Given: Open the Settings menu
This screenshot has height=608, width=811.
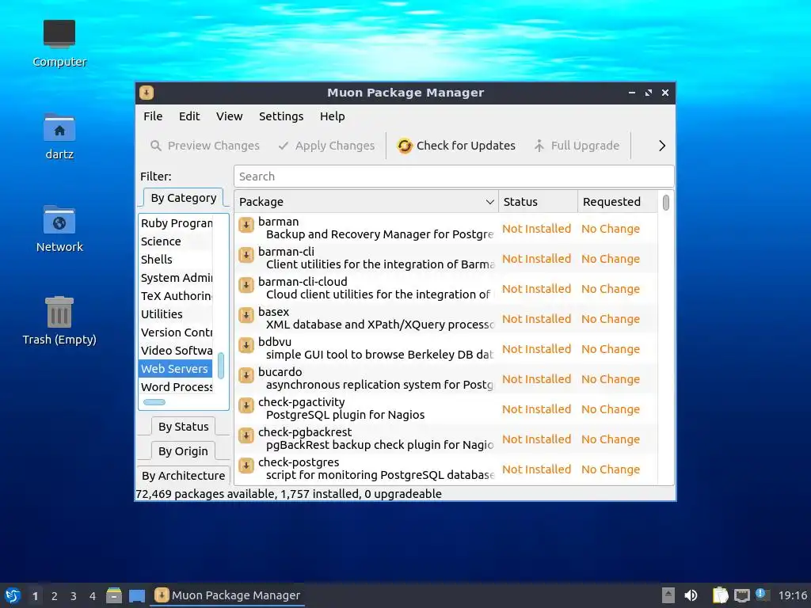Looking at the screenshot, I should point(281,116).
